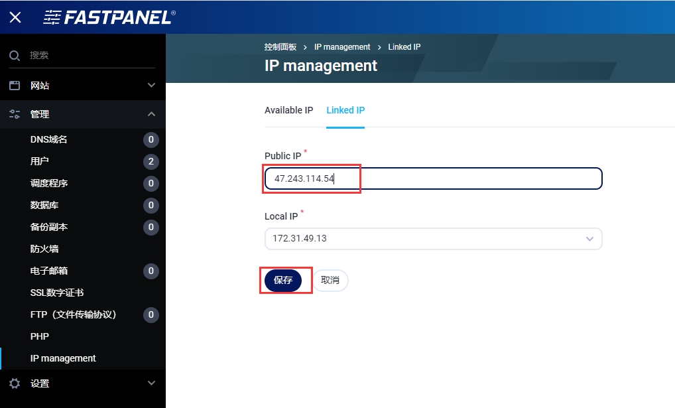Expand the 网站 menu chevron
675x408 pixels.
click(x=151, y=86)
